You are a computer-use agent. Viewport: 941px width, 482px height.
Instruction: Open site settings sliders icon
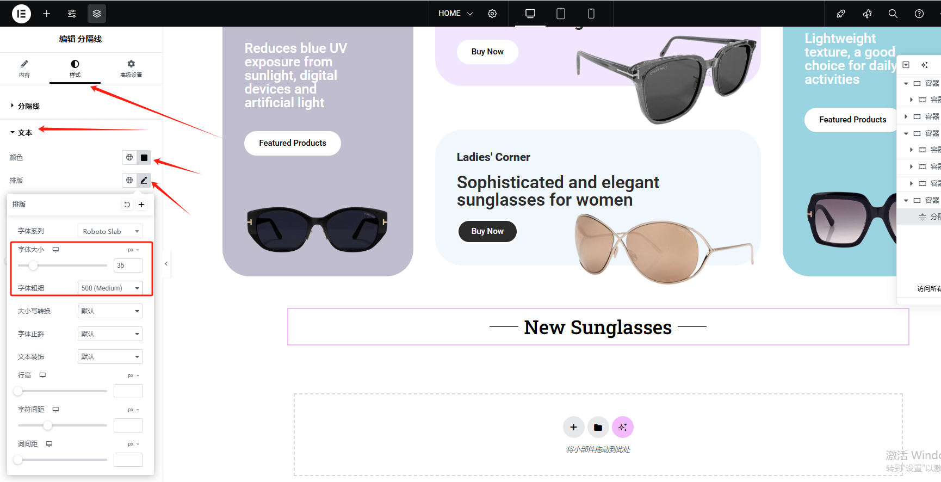click(72, 14)
